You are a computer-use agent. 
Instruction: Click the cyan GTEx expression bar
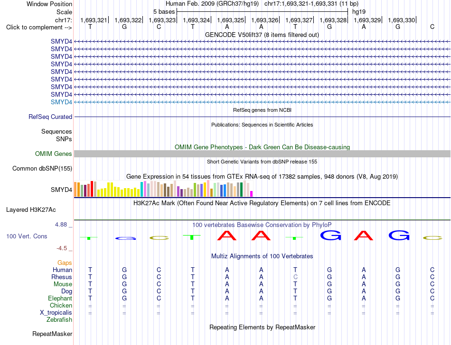point(141,190)
